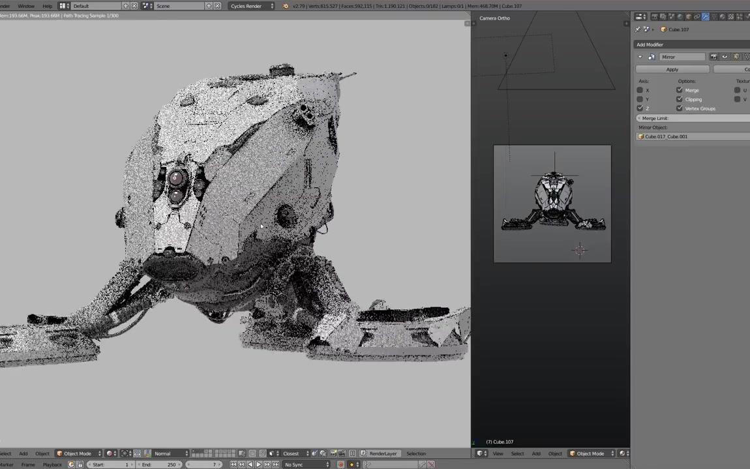Viewport: 750px width, 469px height.
Task: Open the Render settings tab icon
Action: pyautogui.click(x=655, y=17)
